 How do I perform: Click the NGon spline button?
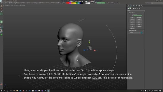132,23
